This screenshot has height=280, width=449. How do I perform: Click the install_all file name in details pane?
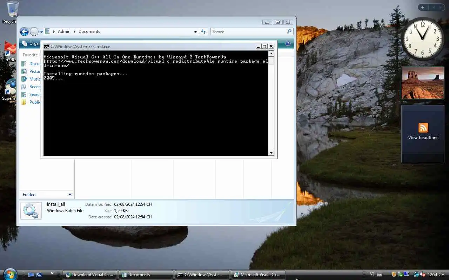[56, 204]
